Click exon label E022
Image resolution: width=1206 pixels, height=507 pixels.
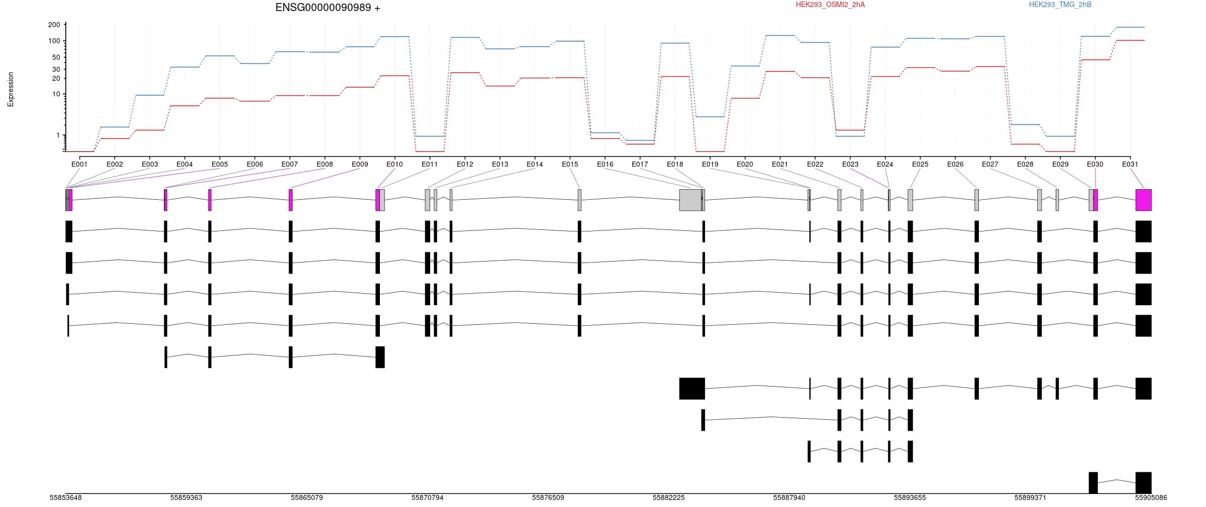point(815,164)
